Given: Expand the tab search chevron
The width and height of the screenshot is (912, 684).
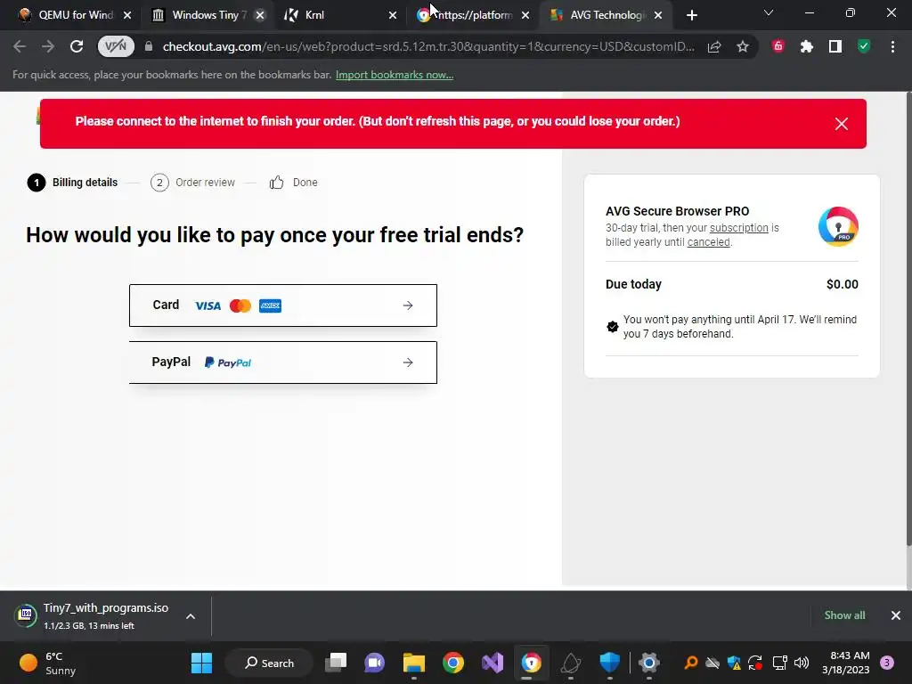Looking at the screenshot, I should (769, 12).
